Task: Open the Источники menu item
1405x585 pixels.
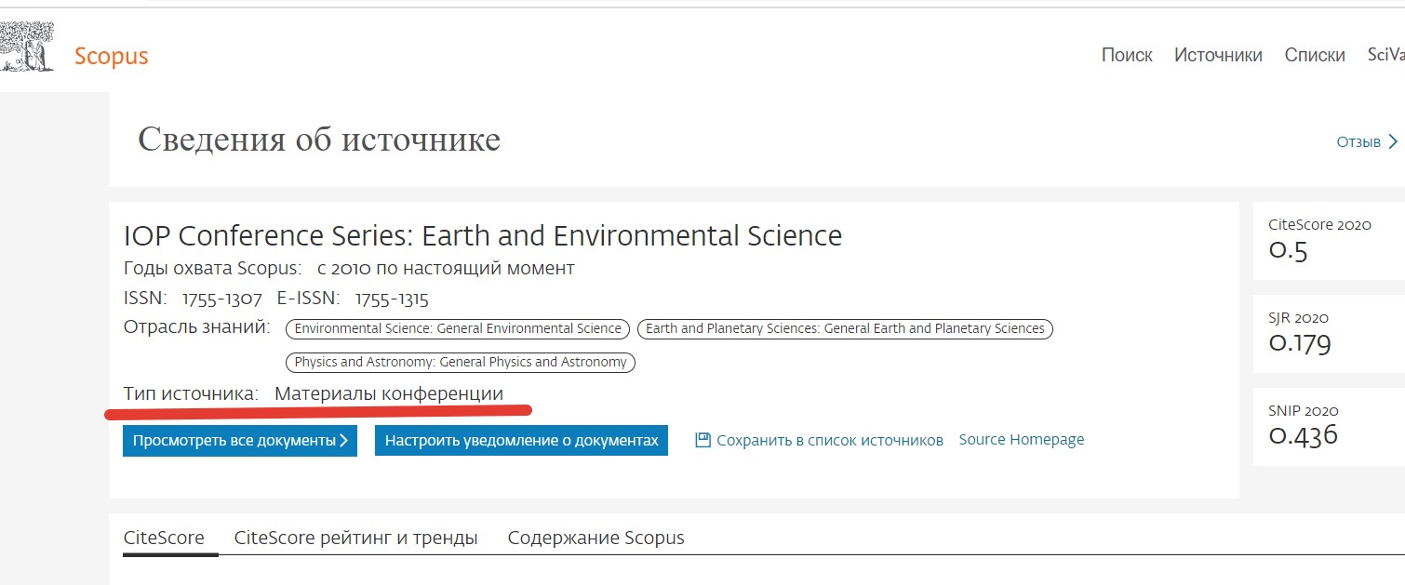Action: [1218, 55]
